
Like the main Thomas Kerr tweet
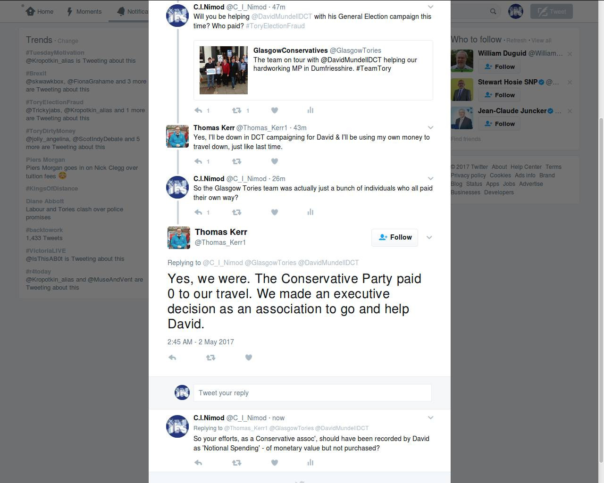(x=249, y=358)
